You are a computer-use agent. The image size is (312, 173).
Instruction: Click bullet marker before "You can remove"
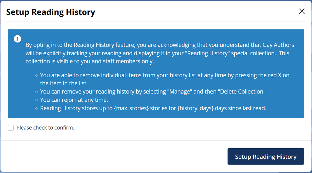click(x=37, y=92)
